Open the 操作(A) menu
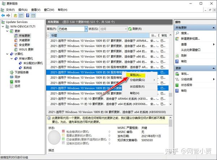 pyautogui.click(x=23, y=10)
